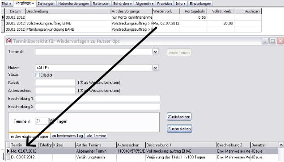Open the Zahlungen tab
Image resolution: width=284 pixels, height=162 pixels.
46,4
